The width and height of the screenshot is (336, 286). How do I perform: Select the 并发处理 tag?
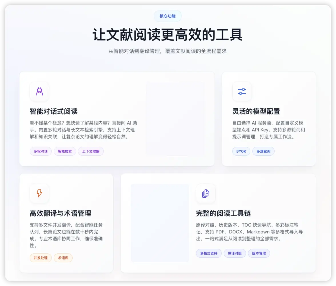click(x=41, y=258)
